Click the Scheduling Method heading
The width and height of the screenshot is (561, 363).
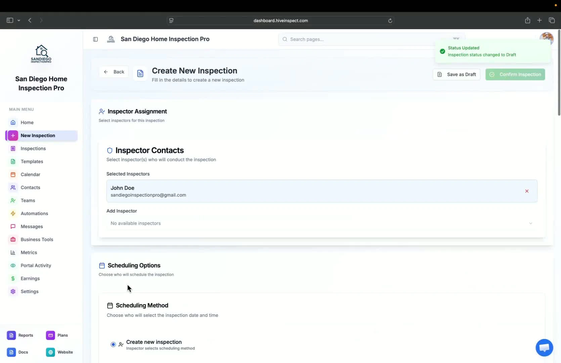click(142, 306)
